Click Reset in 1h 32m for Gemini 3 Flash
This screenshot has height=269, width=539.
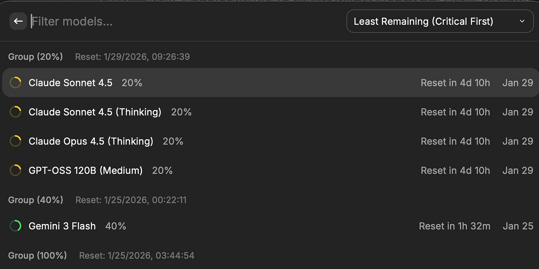click(x=454, y=226)
